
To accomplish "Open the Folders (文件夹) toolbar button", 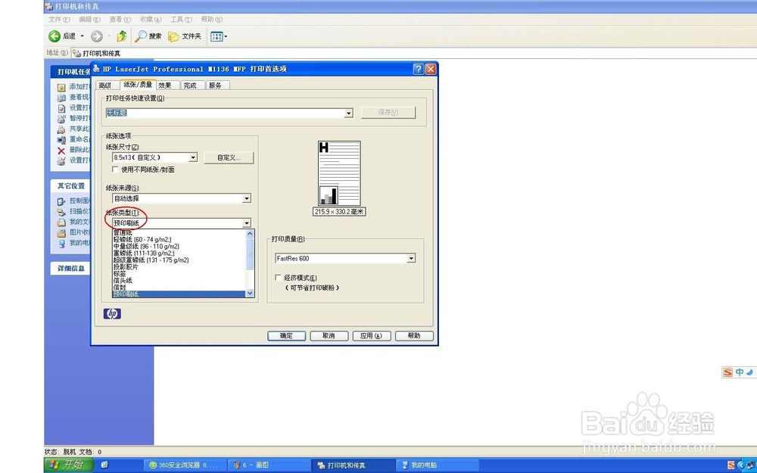I will pyautogui.click(x=184, y=36).
